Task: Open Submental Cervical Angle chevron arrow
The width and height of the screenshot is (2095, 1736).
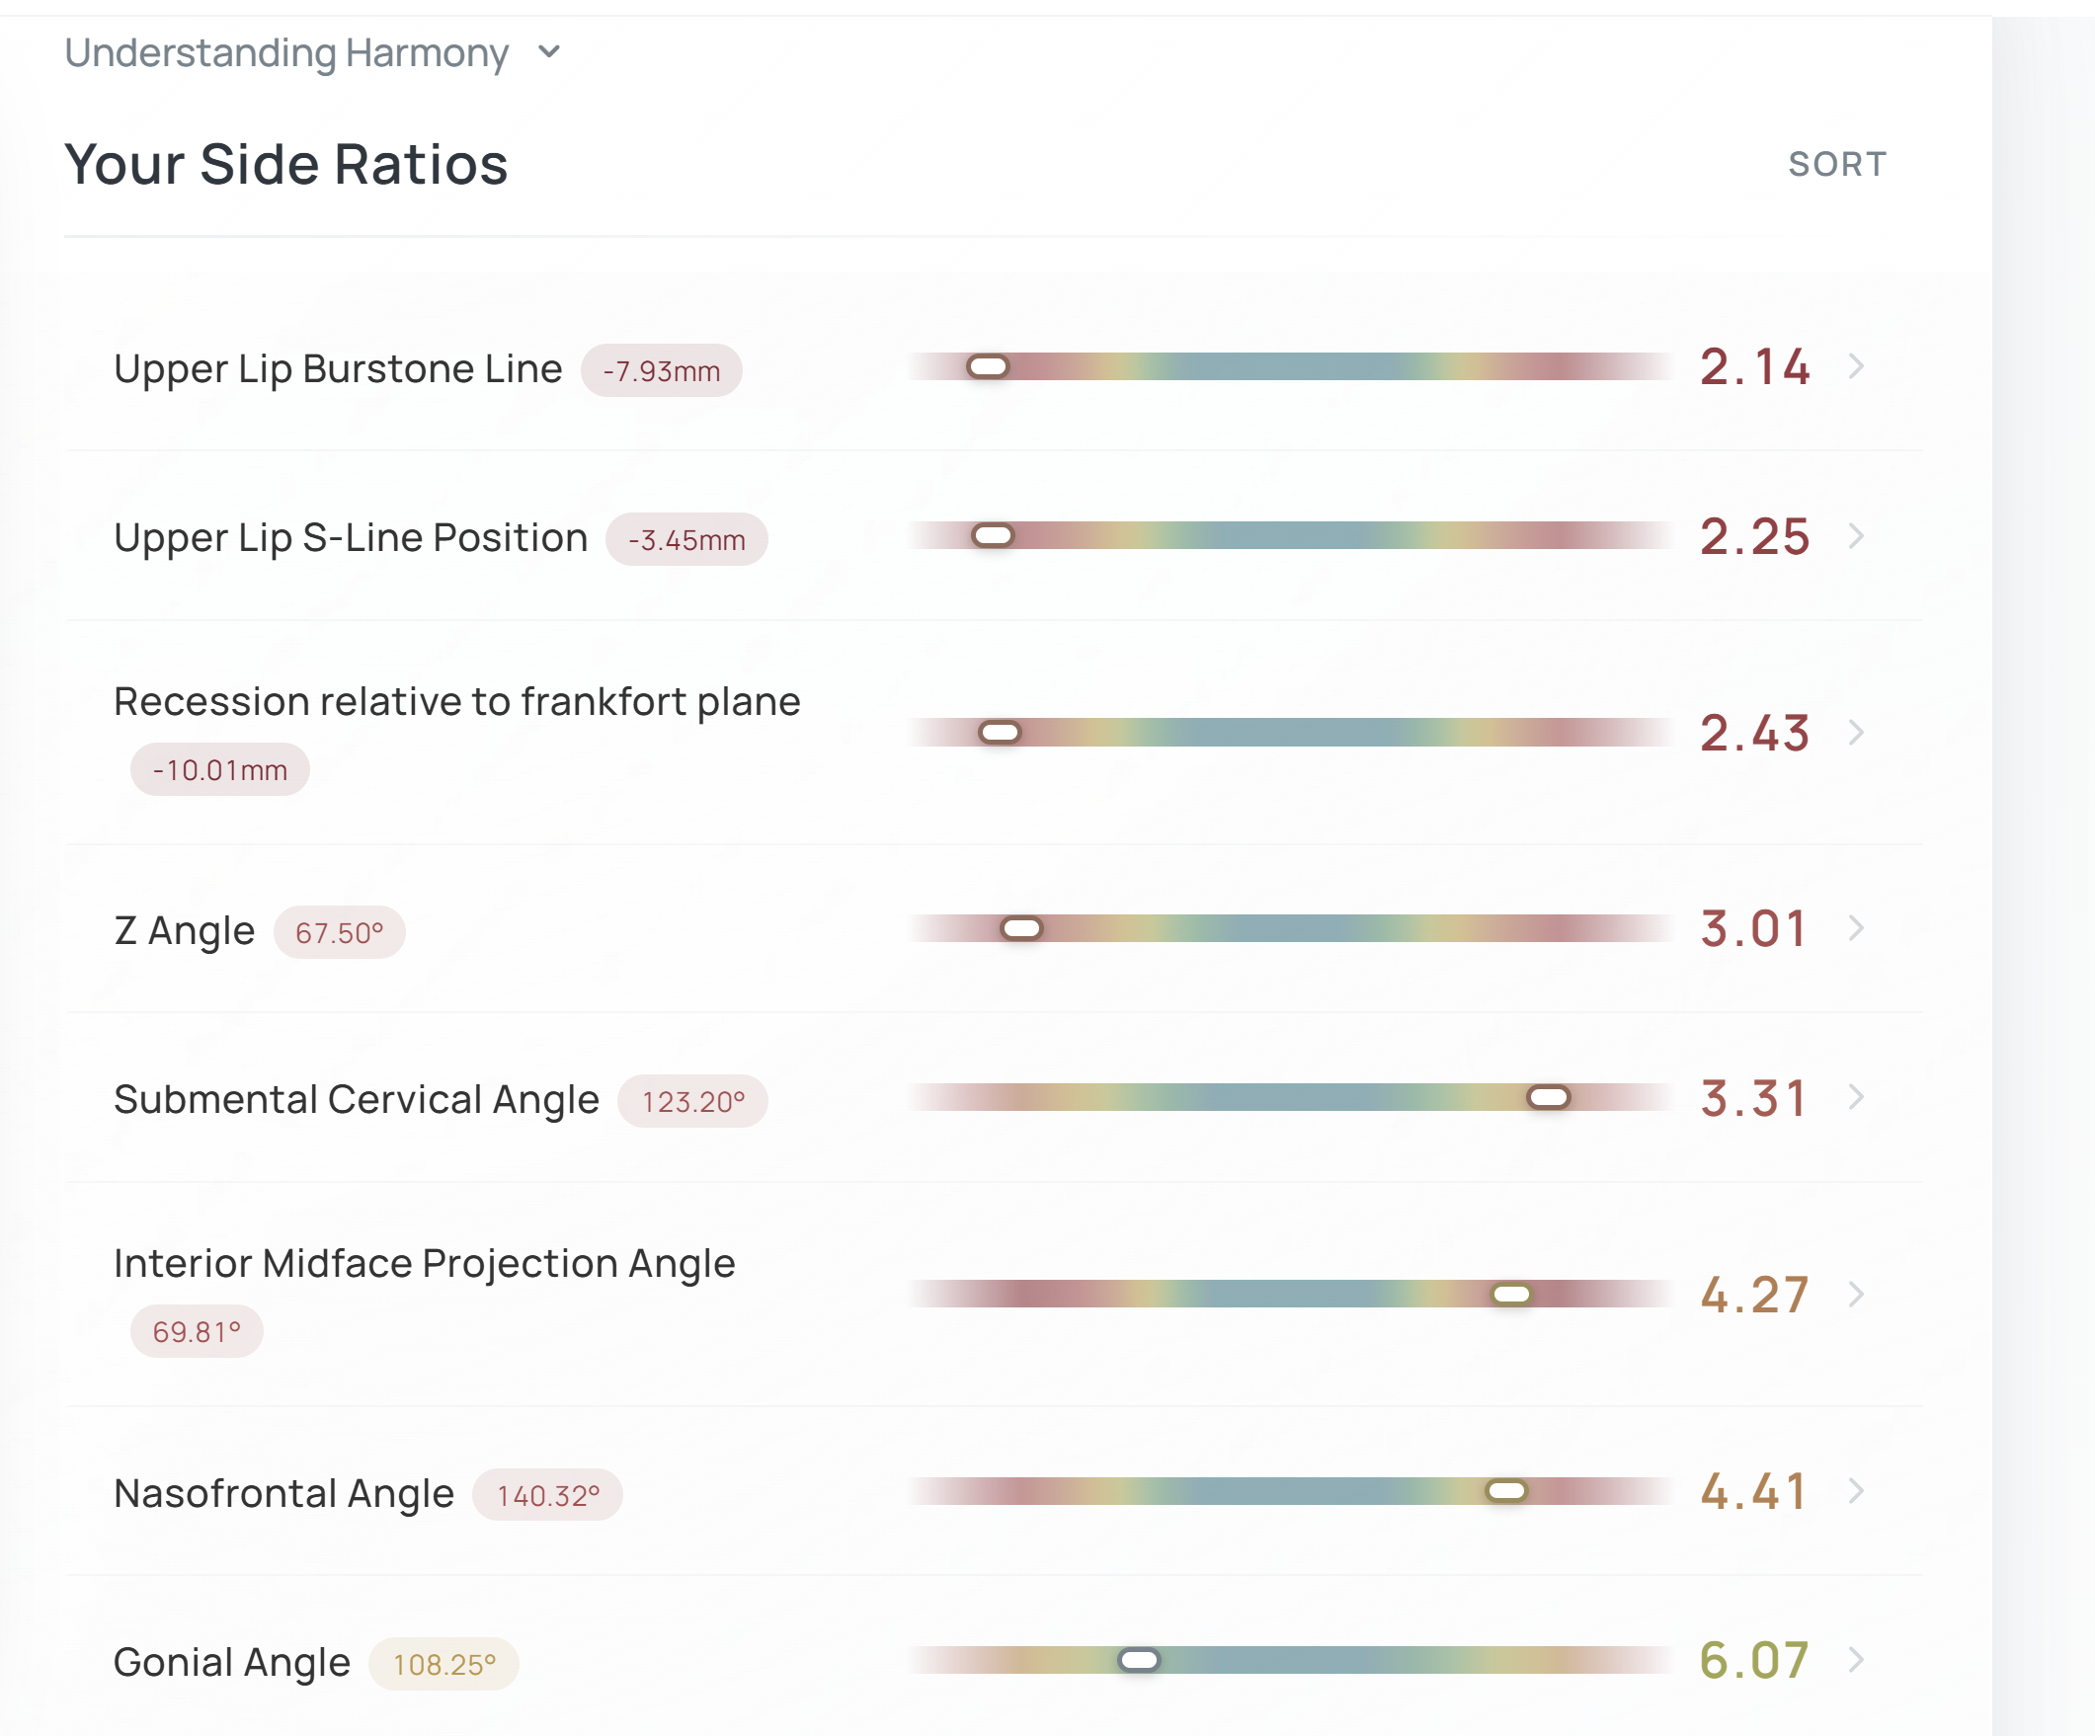Action: coord(1856,1098)
